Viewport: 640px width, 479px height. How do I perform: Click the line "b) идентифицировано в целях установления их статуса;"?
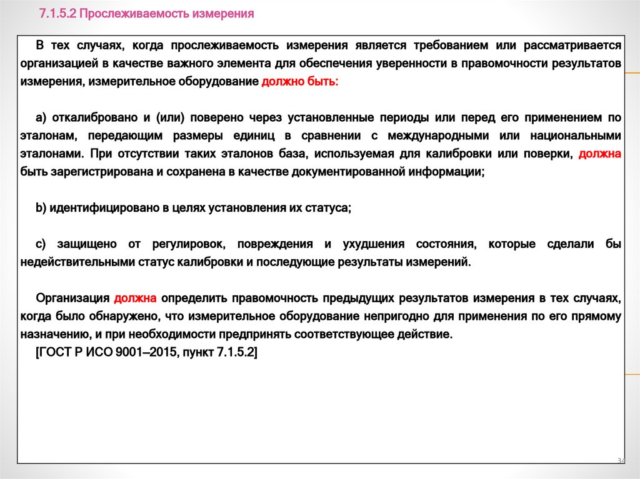[194, 208]
